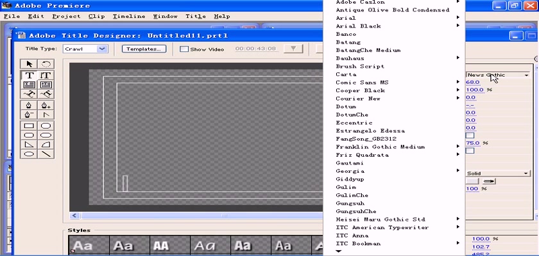This screenshot has width=539, height=256.
Task: Pick the fill color eyedropper
Action: coord(489,181)
